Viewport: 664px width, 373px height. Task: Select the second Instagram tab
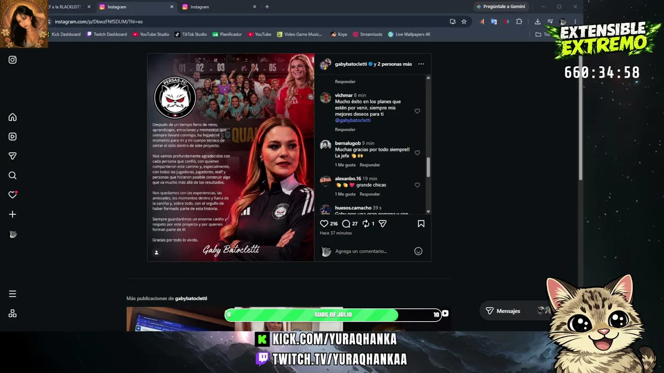pyautogui.click(x=136, y=7)
